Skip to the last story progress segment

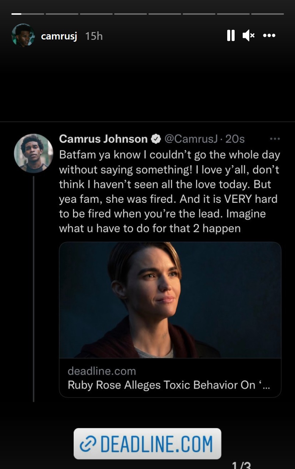[x=267, y=14]
